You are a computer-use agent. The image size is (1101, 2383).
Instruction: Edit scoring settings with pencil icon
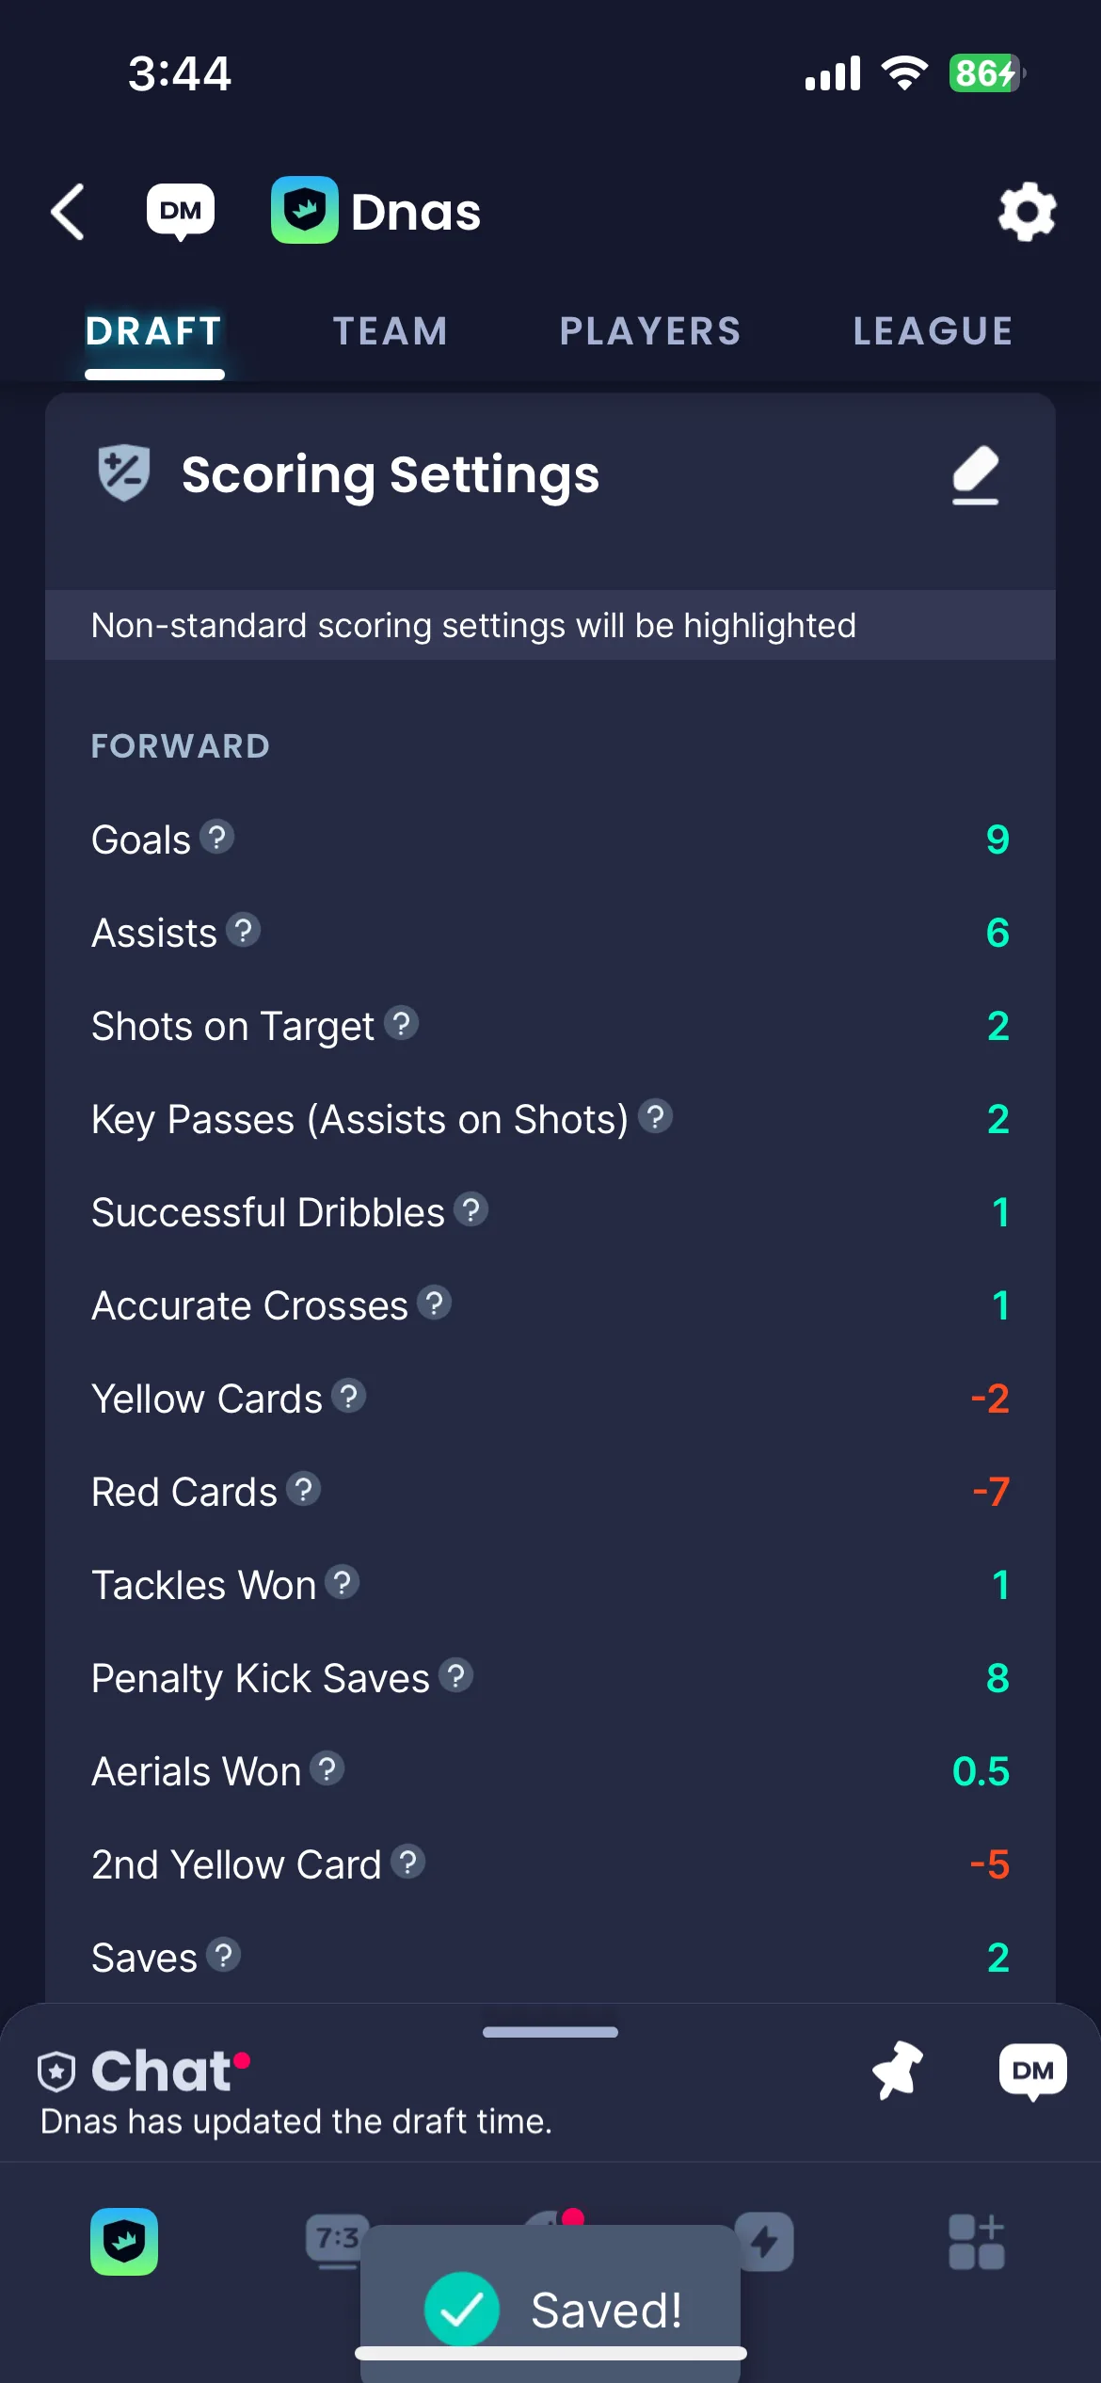coord(975,475)
